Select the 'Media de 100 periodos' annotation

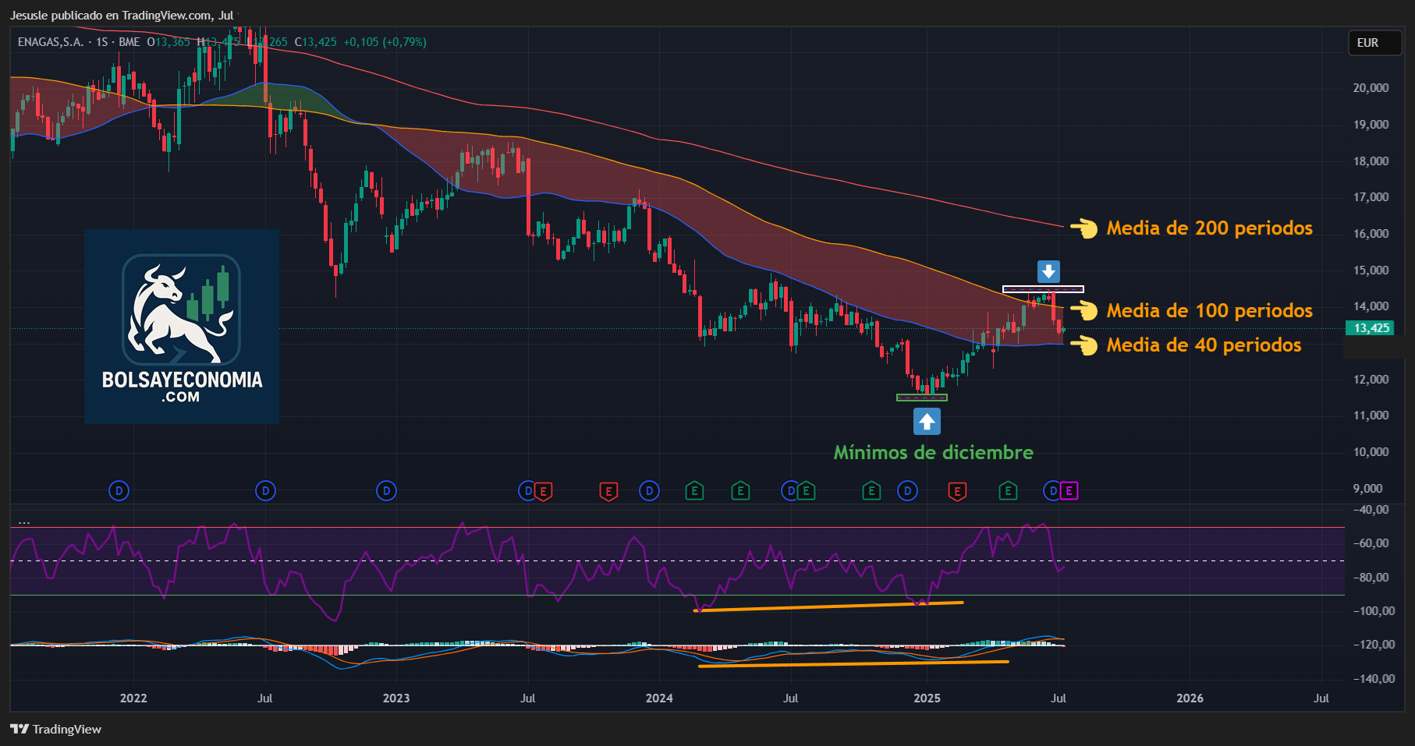(1209, 310)
